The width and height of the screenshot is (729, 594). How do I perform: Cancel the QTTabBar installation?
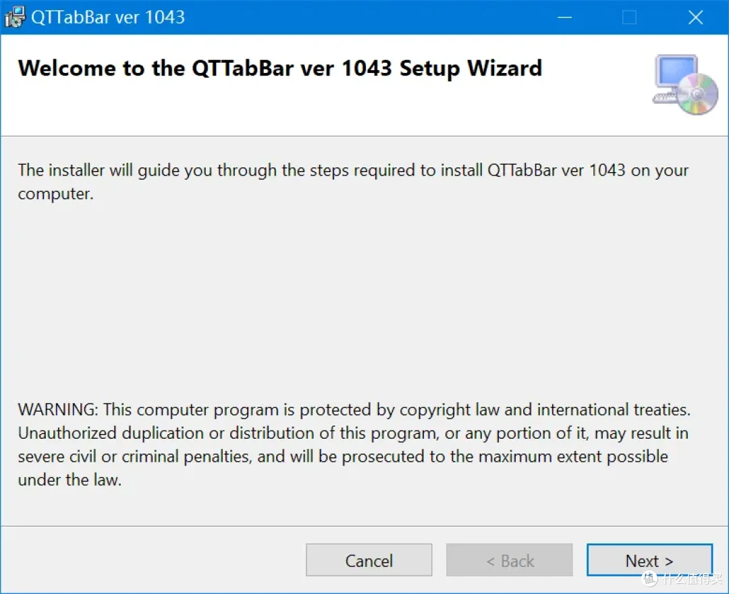(x=369, y=560)
